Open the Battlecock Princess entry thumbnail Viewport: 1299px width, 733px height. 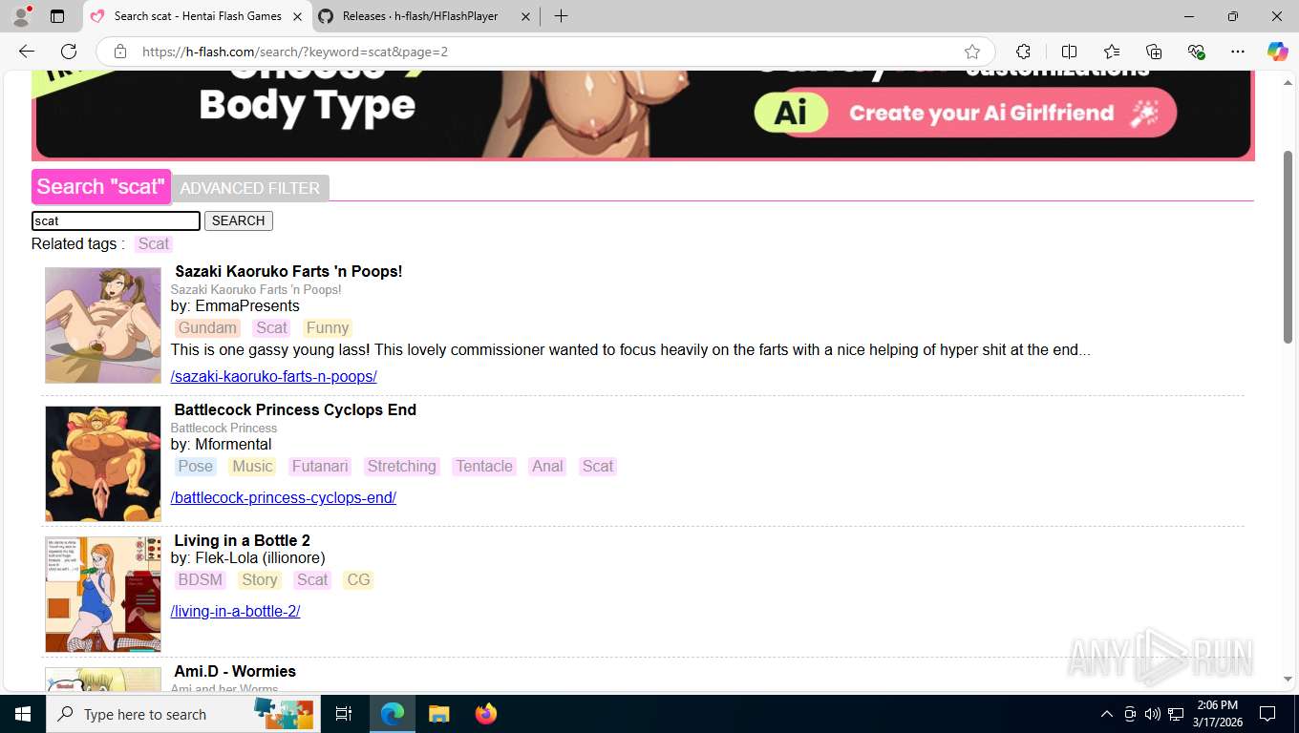click(x=103, y=464)
